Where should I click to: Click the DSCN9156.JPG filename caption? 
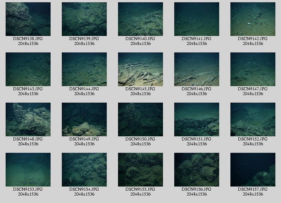(x=197, y=189)
